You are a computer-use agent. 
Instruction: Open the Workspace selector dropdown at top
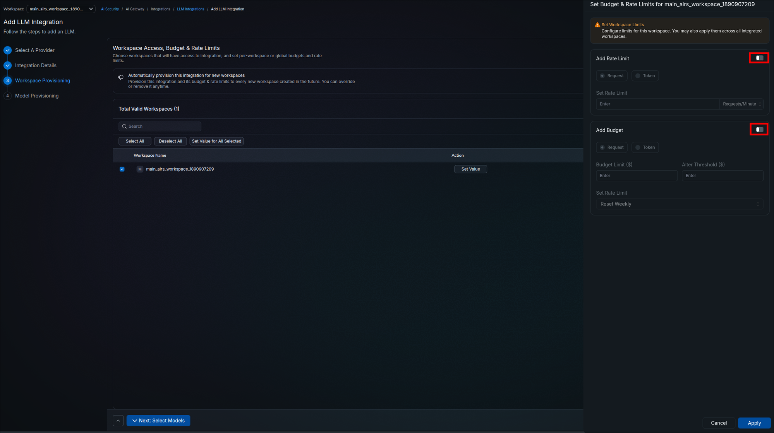click(x=61, y=9)
